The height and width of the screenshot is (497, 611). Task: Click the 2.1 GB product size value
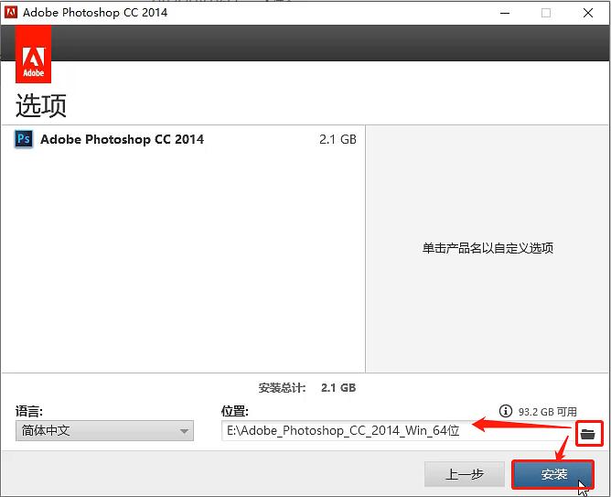point(338,139)
